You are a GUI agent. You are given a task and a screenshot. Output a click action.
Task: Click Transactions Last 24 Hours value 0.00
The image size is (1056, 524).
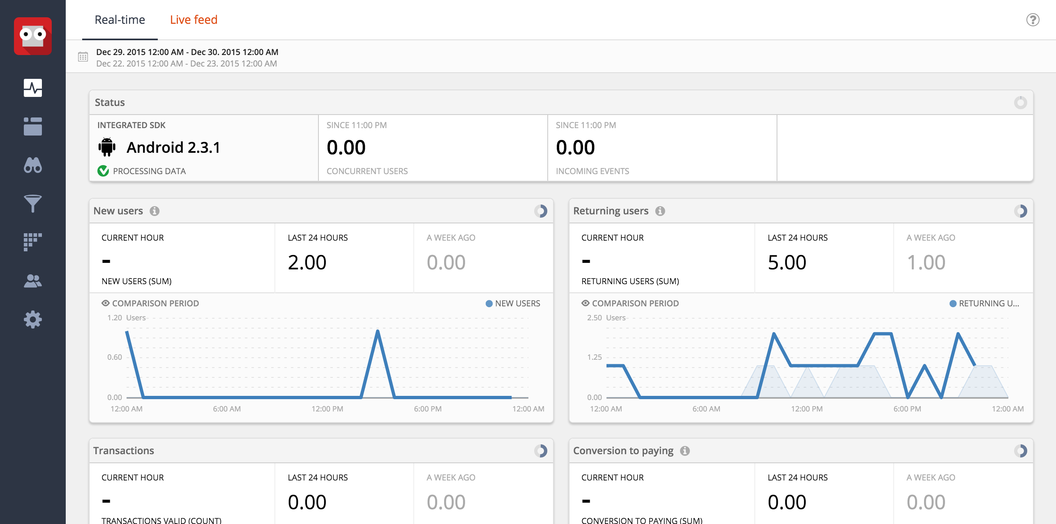(x=307, y=502)
